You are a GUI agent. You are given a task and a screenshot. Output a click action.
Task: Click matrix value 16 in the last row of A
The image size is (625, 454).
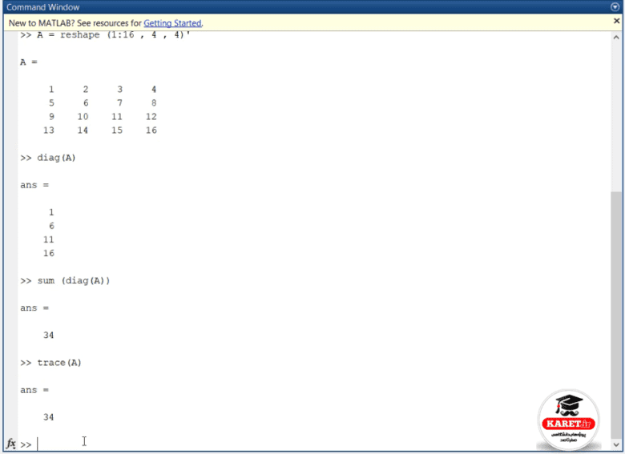(151, 131)
